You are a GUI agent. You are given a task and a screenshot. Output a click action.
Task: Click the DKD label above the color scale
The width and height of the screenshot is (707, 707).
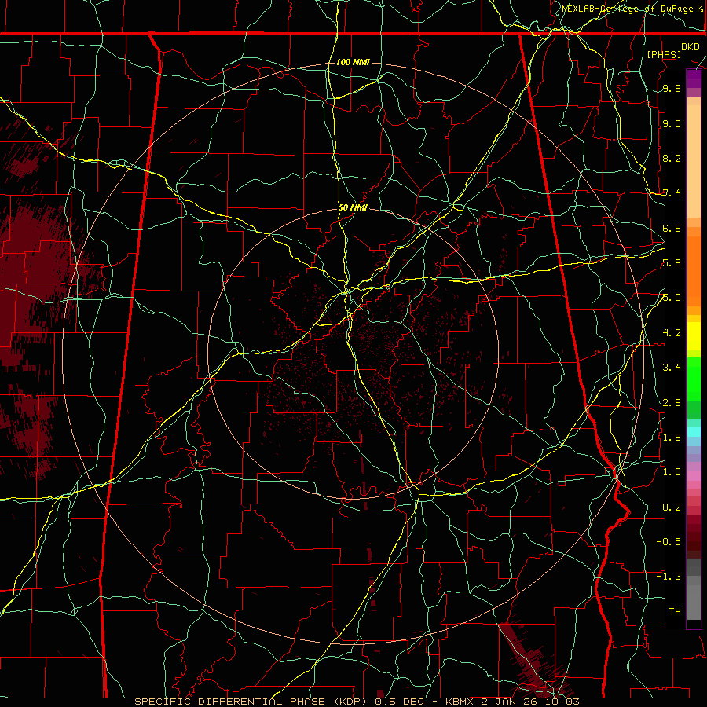(x=691, y=47)
